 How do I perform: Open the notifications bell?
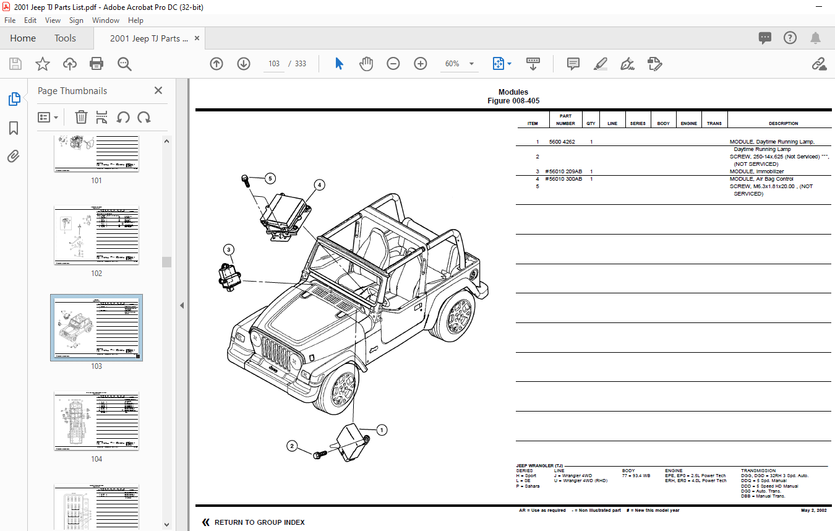816,38
